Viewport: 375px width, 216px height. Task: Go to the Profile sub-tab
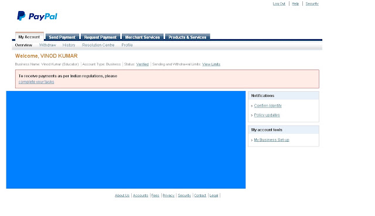pyautogui.click(x=127, y=45)
